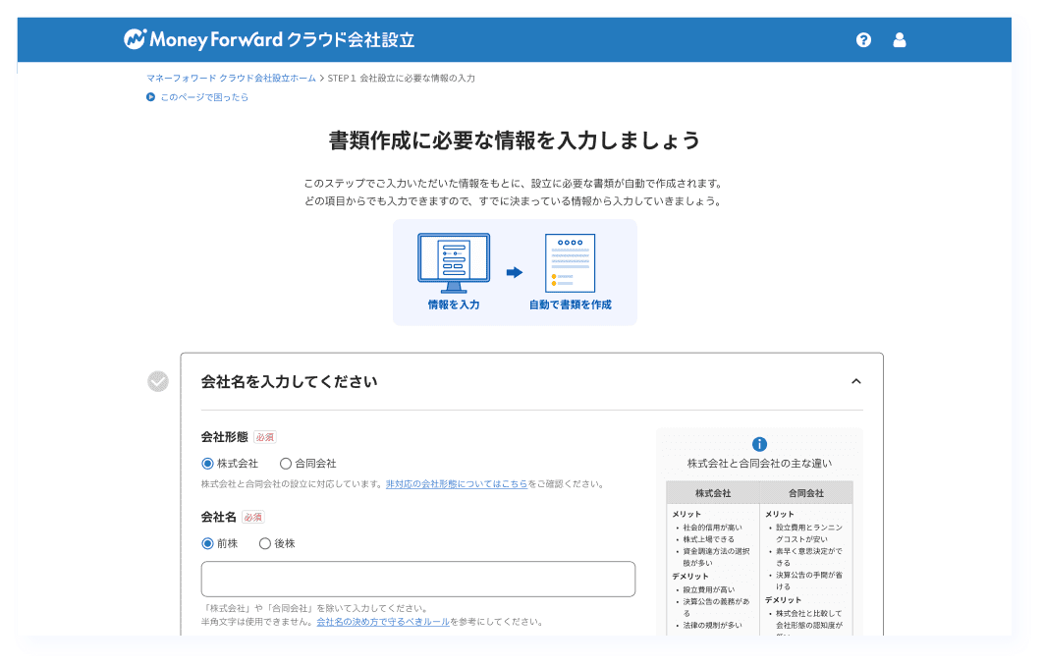Click the play icon beside このページで困ったら
Screen dimensions: 1043x668
150,97
